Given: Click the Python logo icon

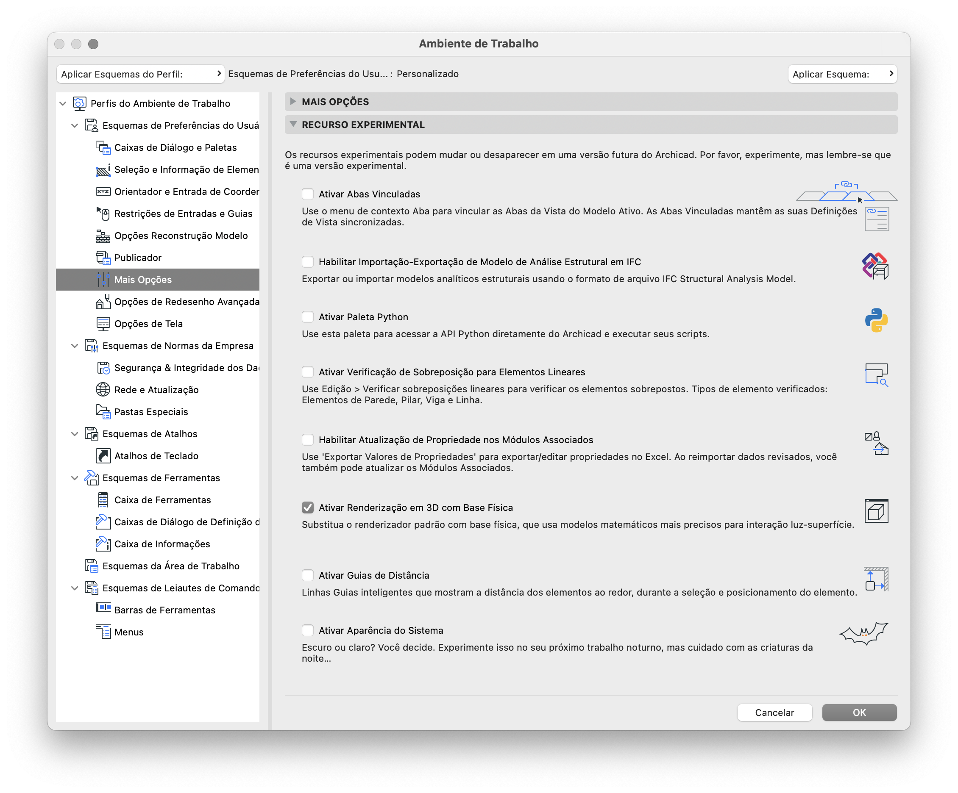Looking at the screenshot, I should [x=876, y=320].
